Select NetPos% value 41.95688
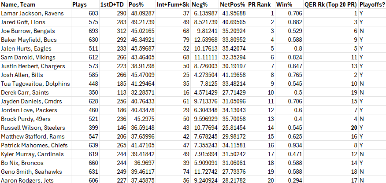This screenshot has height=183, width=386. (233, 13)
